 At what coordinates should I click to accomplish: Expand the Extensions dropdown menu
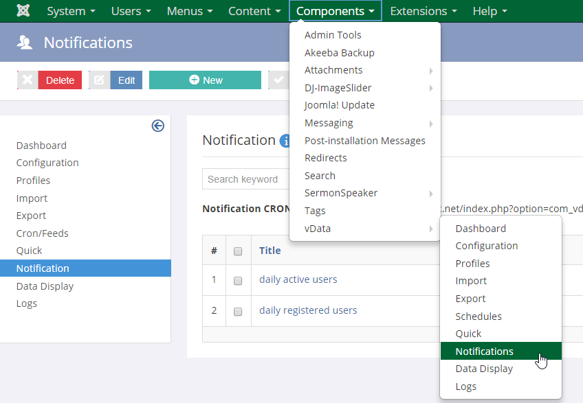tap(423, 11)
